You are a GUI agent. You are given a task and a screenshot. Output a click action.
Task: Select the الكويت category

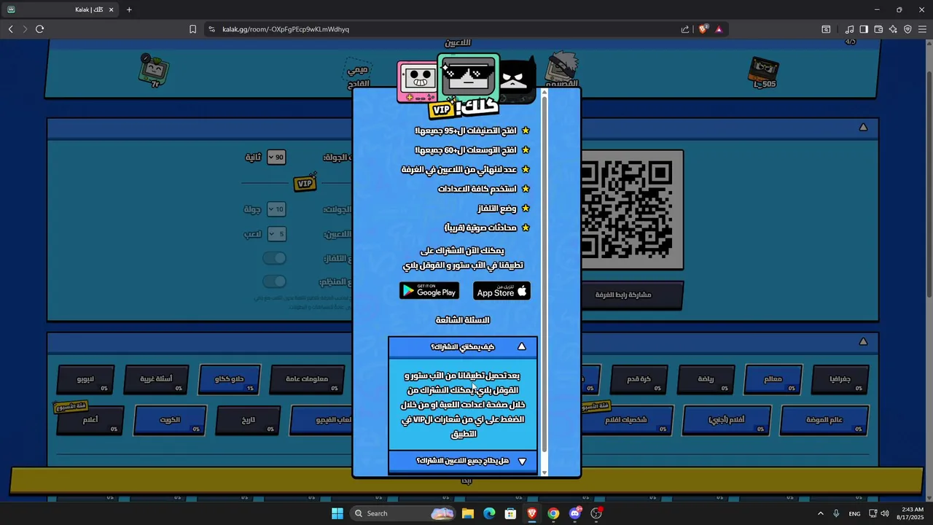coord(170,420)
